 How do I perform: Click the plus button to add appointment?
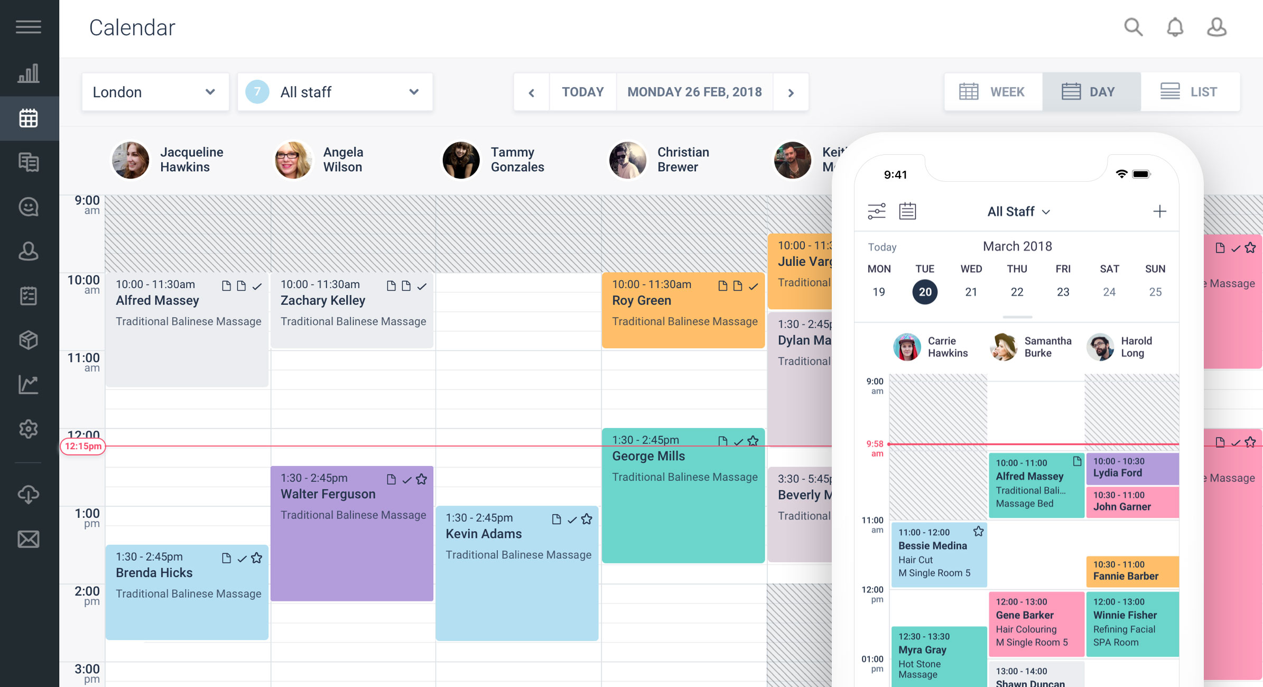[1159, 211]
